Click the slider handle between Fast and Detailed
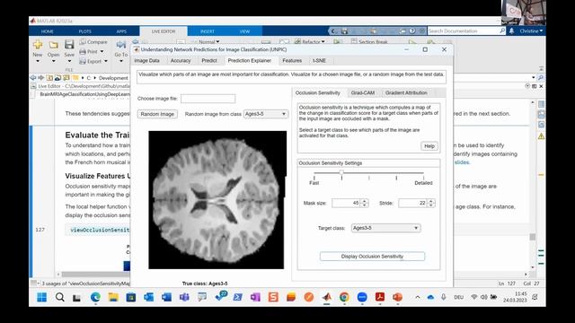The width and height of the screenshot is (575, 323). click(341, 172)
